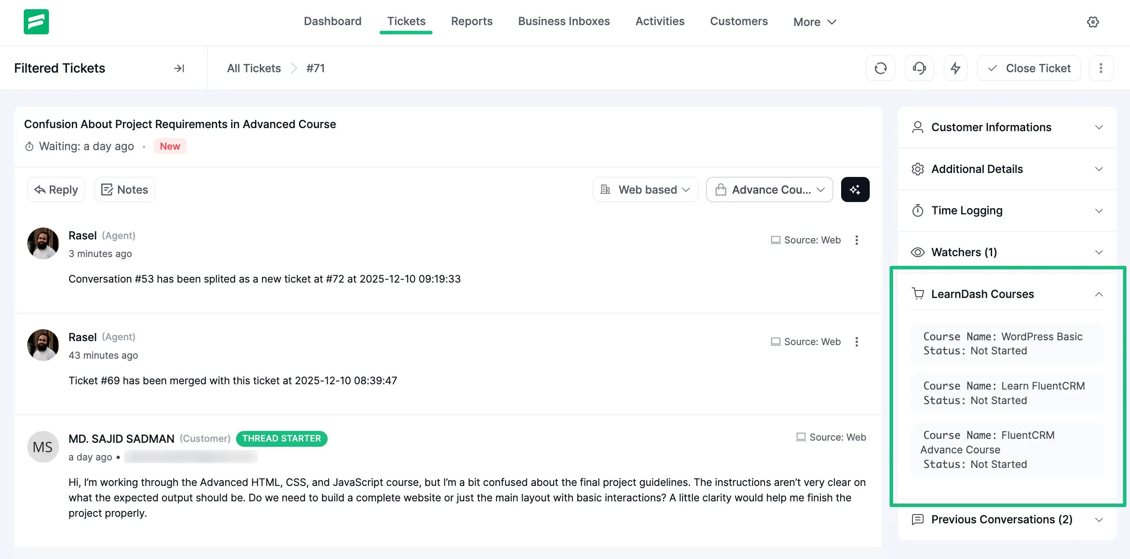Click the refresh ticket icon
Viewport: 1130px width, 559px height.
pyautogui.click(x=880, y=68)
